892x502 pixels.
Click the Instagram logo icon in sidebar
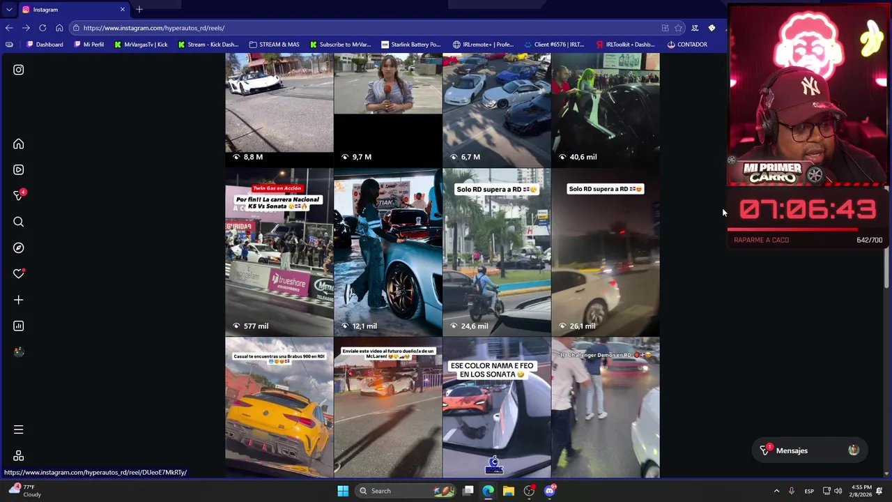click(19, 70)
